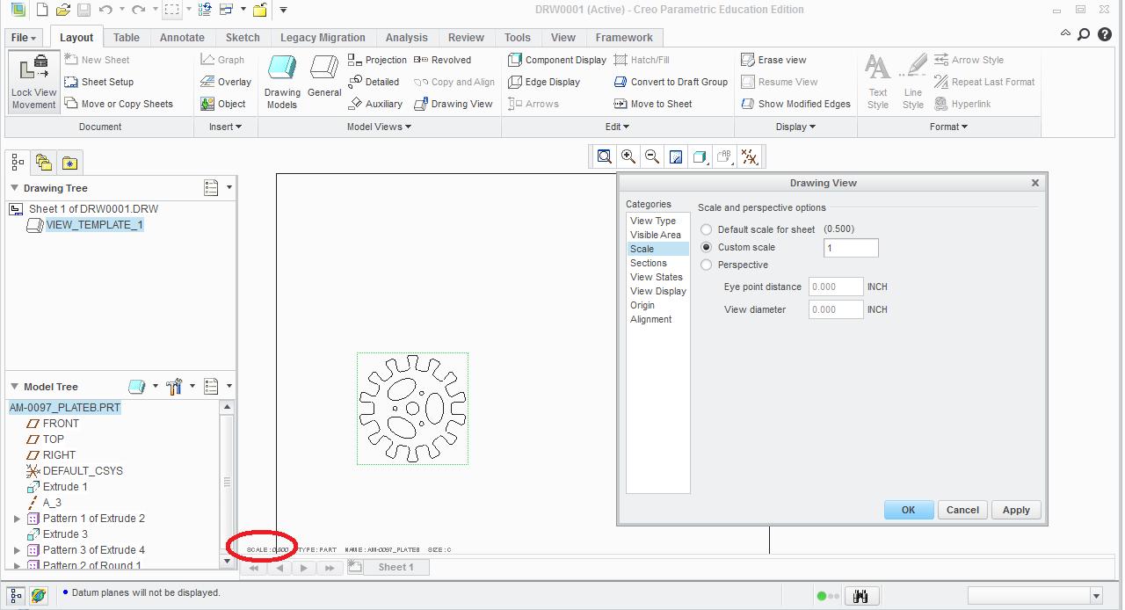1125x610 pixels.
Task: Open Edge Display
Action: click(x=544, y=82)
